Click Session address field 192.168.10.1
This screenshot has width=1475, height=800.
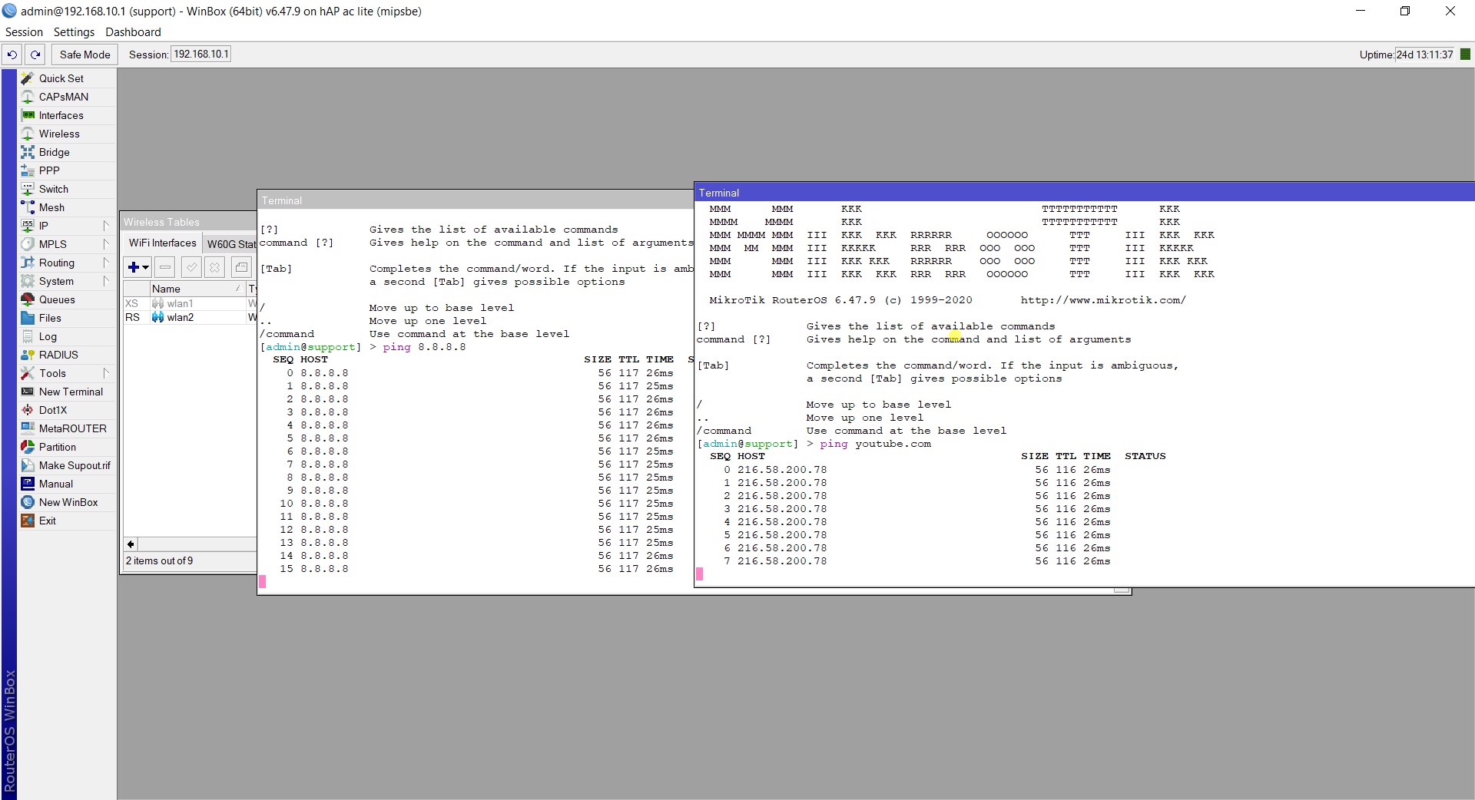[x=200, y=54]
